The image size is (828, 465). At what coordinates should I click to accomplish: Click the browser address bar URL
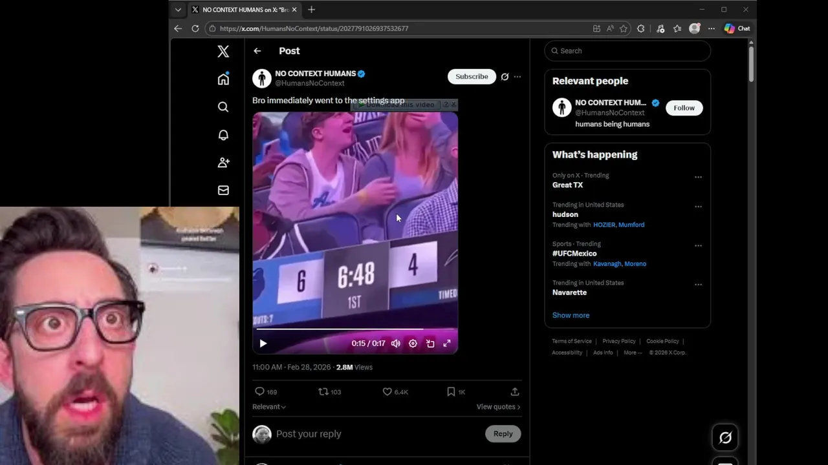314,28
